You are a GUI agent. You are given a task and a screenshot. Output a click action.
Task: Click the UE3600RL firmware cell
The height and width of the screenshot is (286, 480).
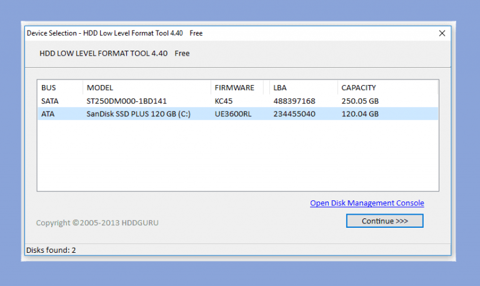tap(233, 114)
